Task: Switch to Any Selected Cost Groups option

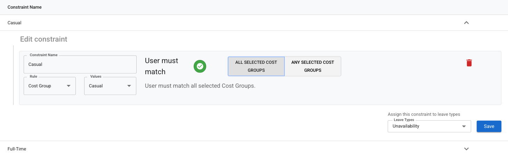Action: pyautogui.click(x=313, y=66)
